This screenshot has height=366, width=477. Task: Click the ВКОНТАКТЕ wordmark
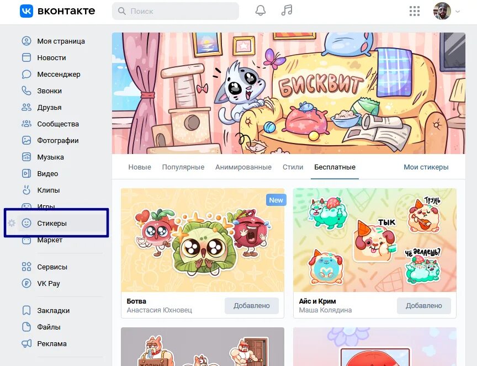pyautogui.click(x=66, y=11)
